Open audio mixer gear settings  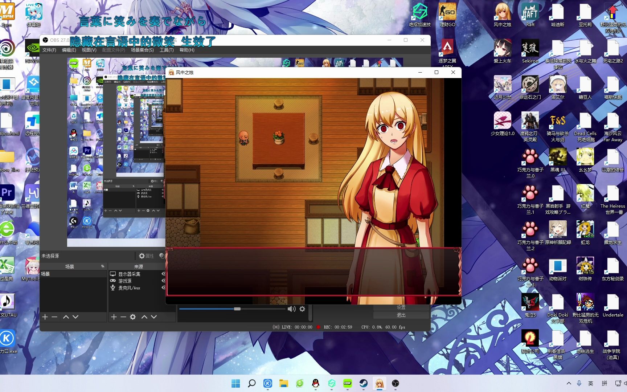coord(302,309)
